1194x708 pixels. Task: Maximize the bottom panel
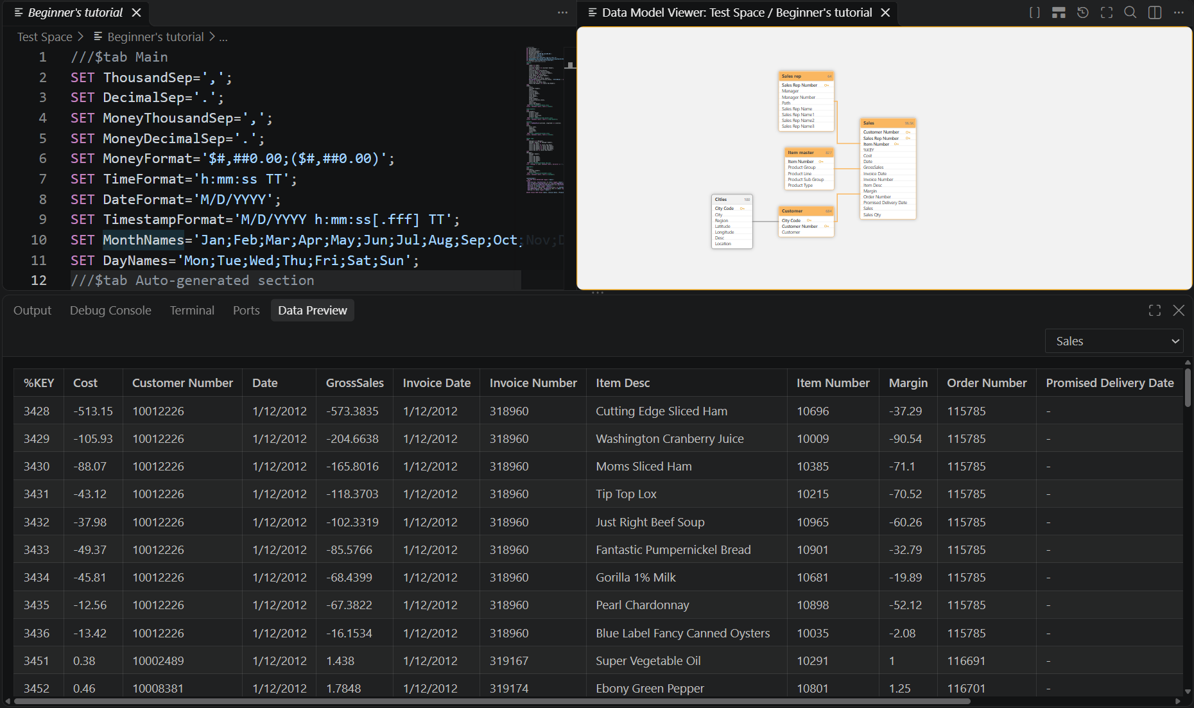click(1154, 311)
